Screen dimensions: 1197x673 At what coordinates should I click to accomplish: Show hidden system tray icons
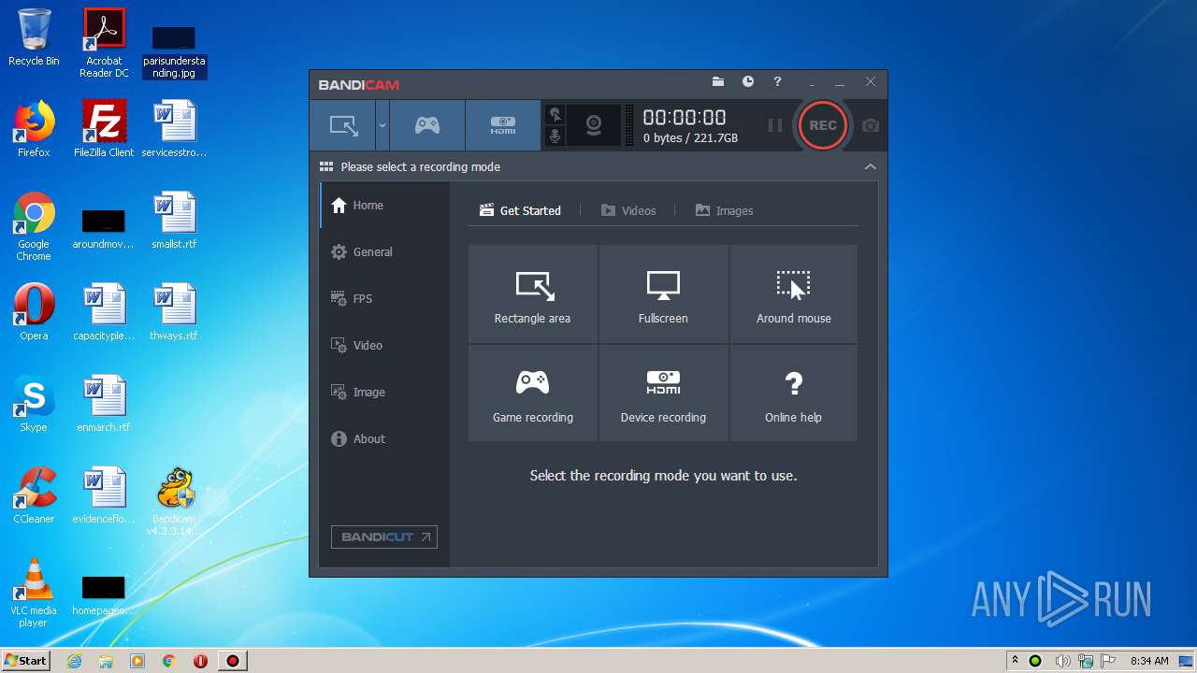click(x=1015, y=661)
